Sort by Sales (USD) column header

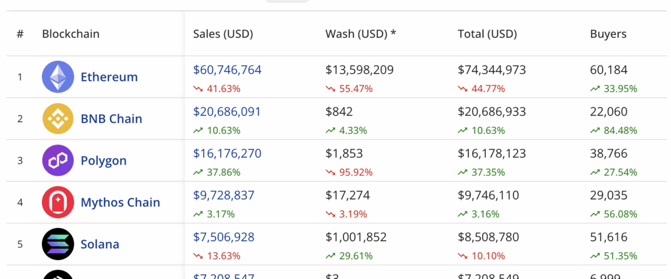click(x=223, y=34)
